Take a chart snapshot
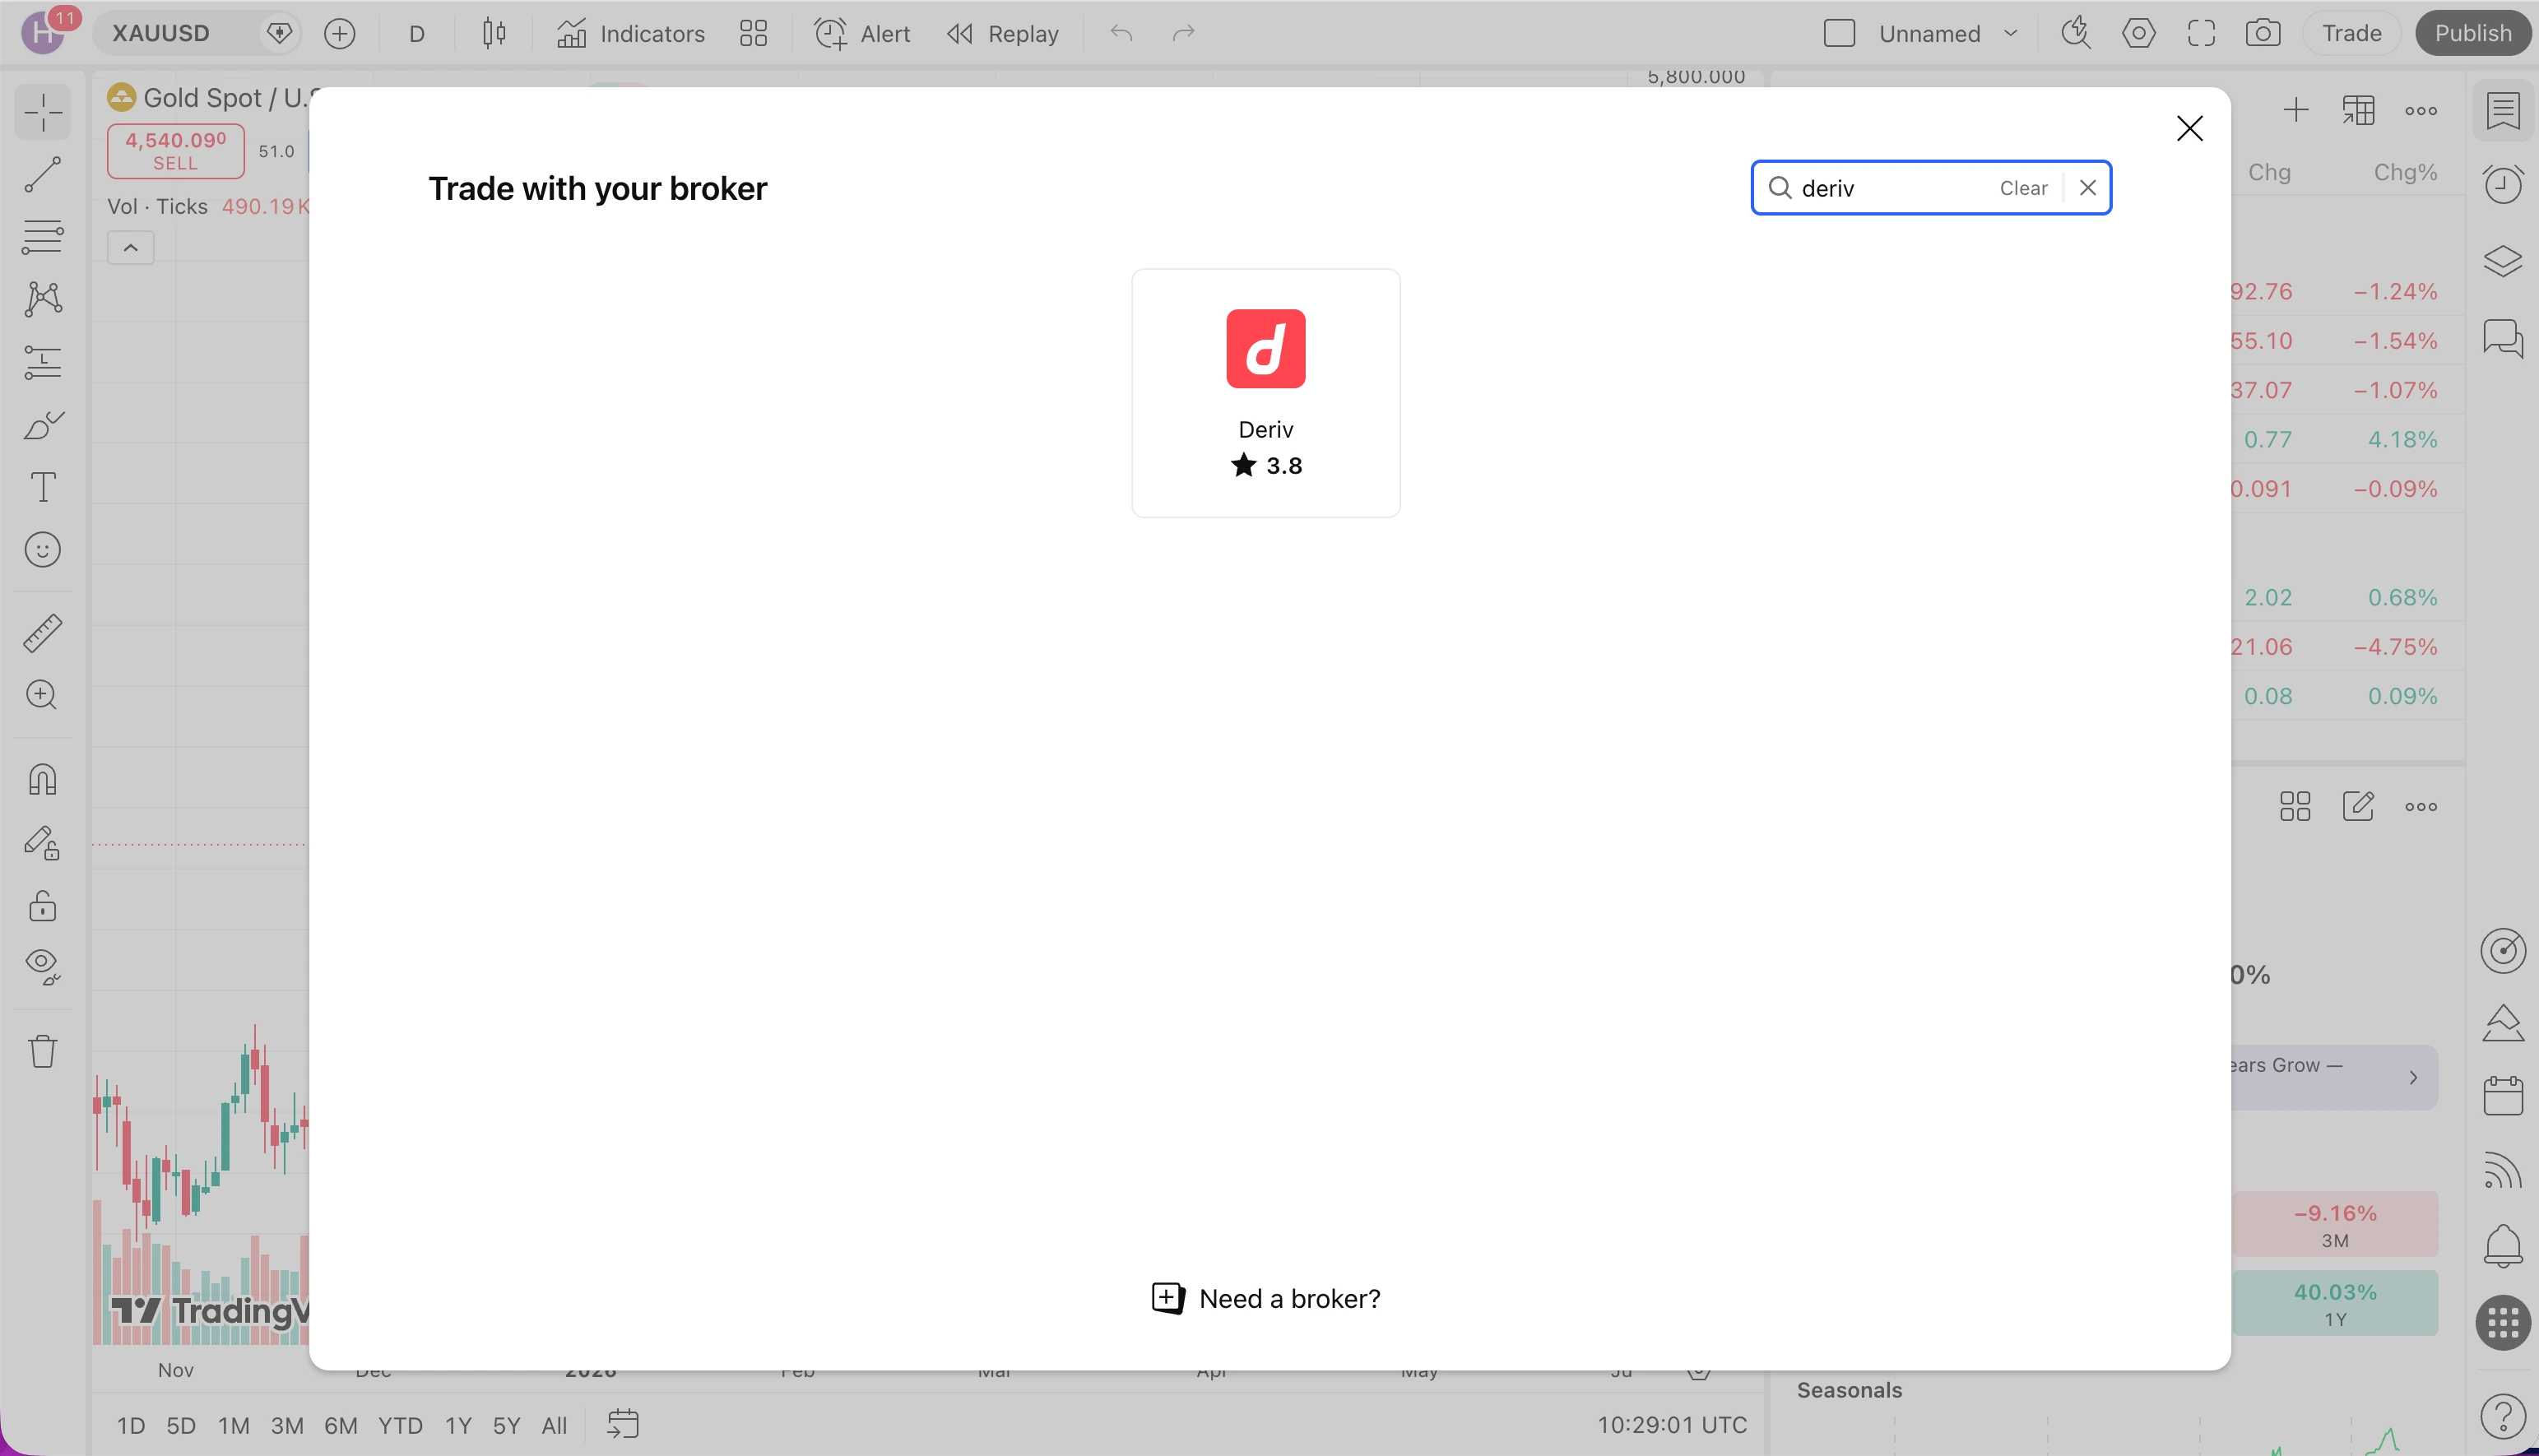Viewport: 2539px width, 1456px height. pyautogui.click(x=2263, y=33)
